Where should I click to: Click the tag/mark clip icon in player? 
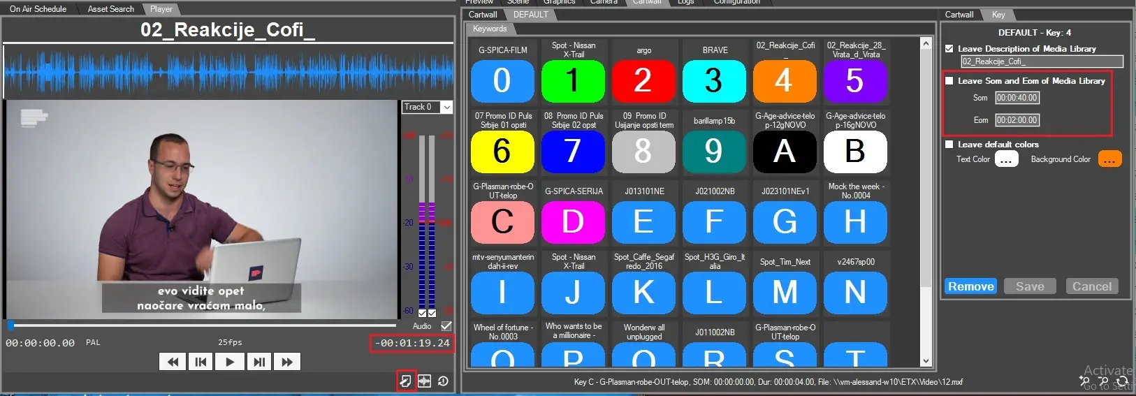[x=406, y=381]
